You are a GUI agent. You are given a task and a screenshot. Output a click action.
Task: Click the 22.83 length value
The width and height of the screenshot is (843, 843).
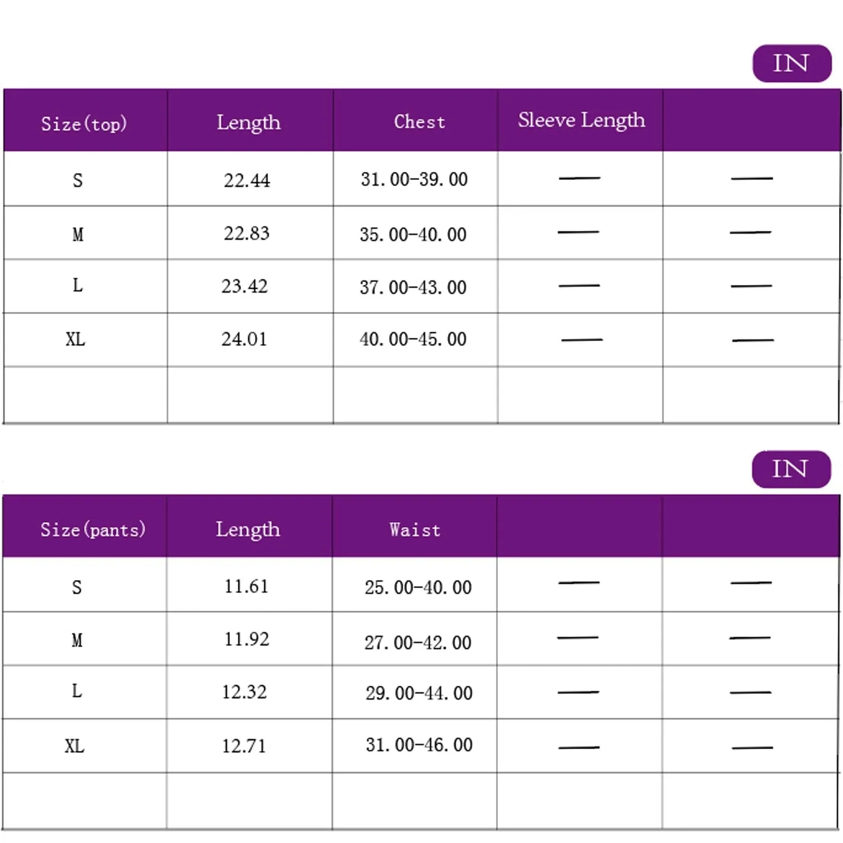(247, 233)
